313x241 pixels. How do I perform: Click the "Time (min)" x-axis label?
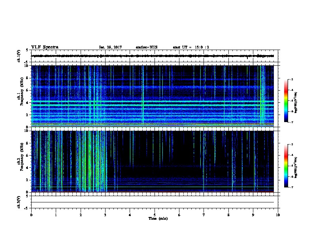click(x=158, y=219)
